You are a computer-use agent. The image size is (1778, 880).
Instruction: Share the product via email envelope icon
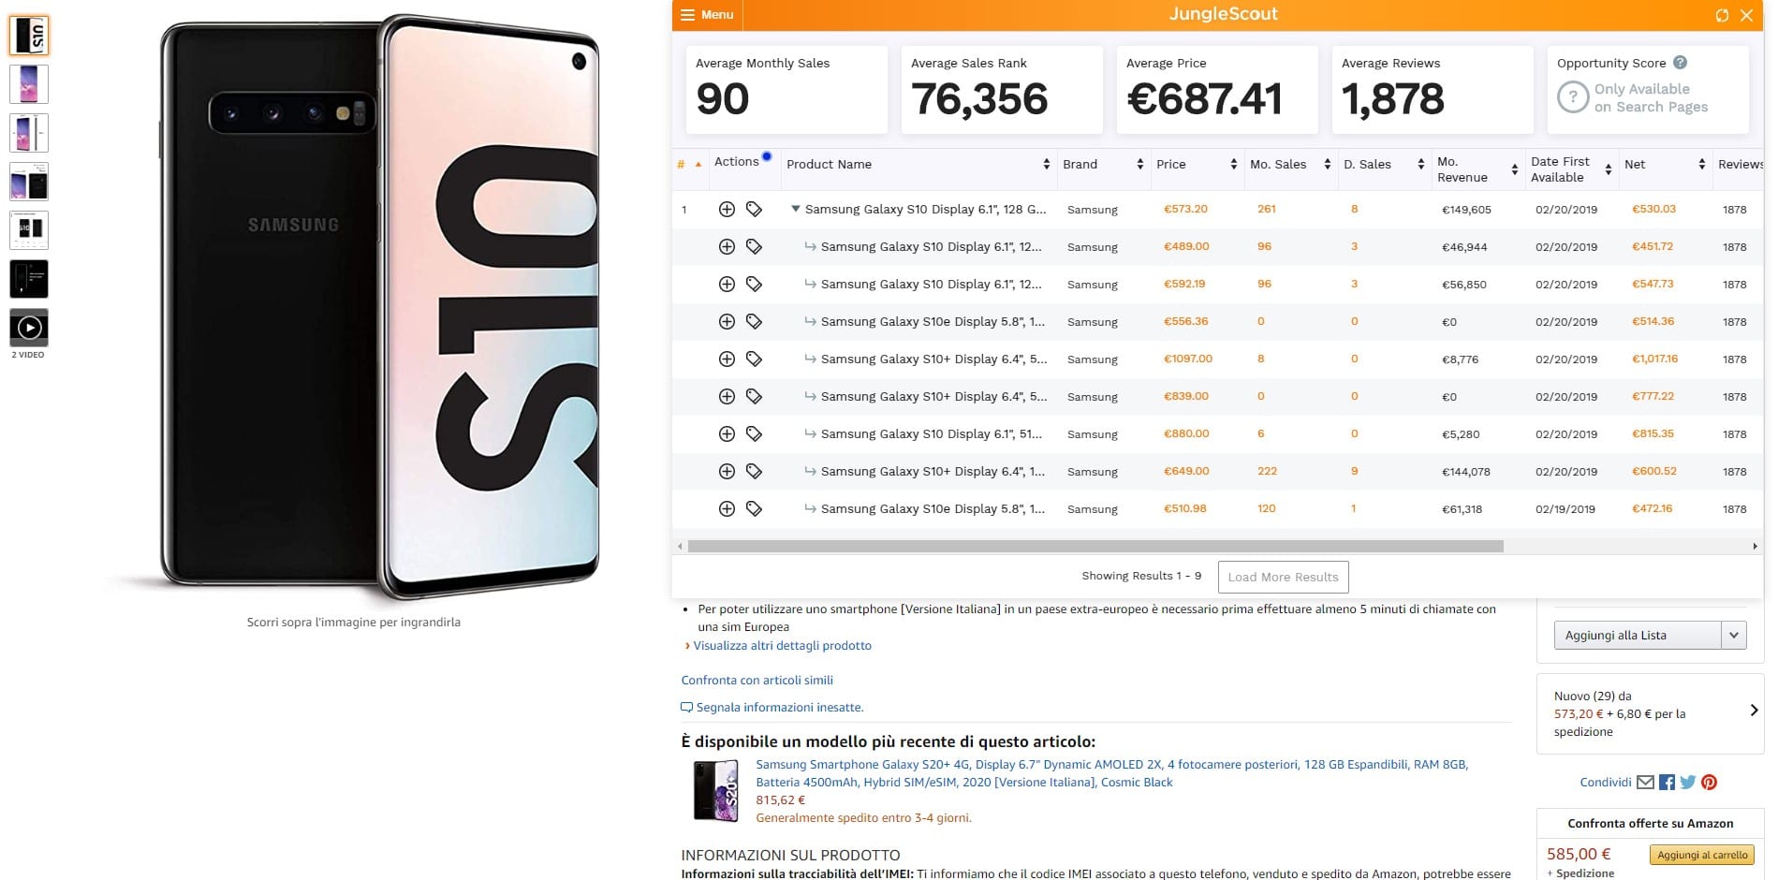point(1645,783)
